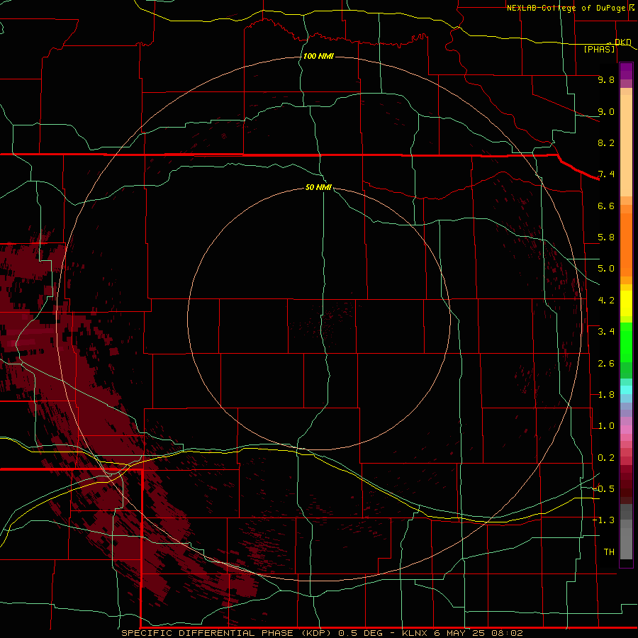This screenshot has height=638, width=638.
Task: Click the 8.2 scale value
Action: (606, 142)
